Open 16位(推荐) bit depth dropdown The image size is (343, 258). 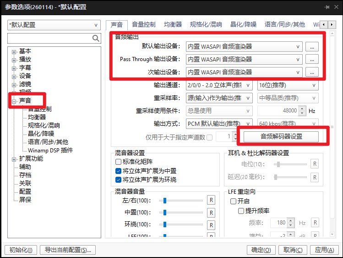point(288,85)
